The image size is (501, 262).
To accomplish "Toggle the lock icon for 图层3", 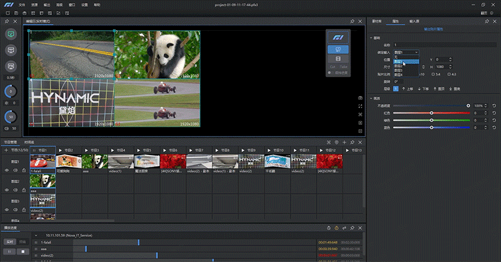I will click(x=23, y=210).
